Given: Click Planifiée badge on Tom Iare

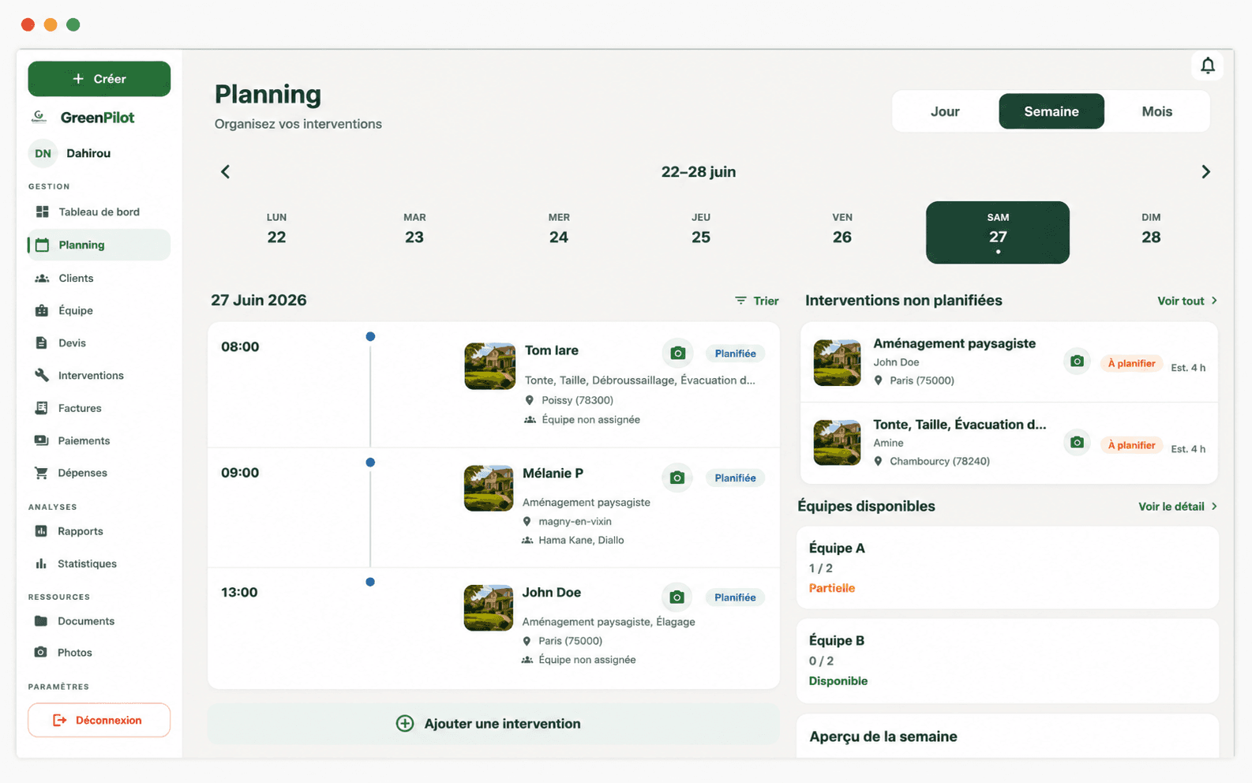Looking at the screenshot, I should (x=735, y=354).
